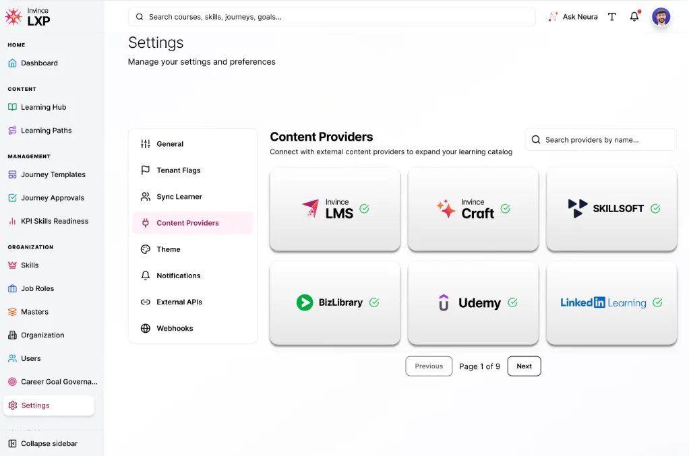
Task: Click the General sliders icon
Action: coord(146,144)
